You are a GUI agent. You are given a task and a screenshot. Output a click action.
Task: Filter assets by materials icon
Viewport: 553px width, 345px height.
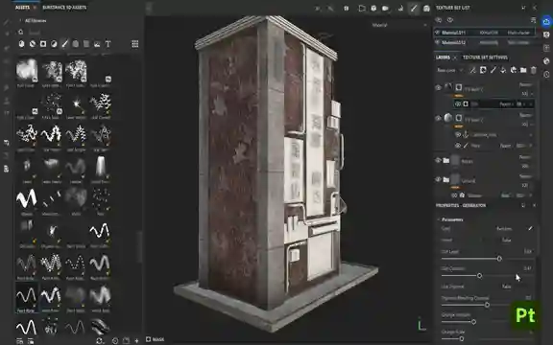21,44
